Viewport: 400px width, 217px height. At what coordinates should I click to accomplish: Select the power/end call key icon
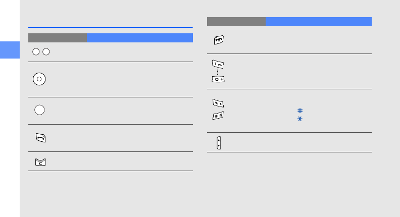(219, 40)
